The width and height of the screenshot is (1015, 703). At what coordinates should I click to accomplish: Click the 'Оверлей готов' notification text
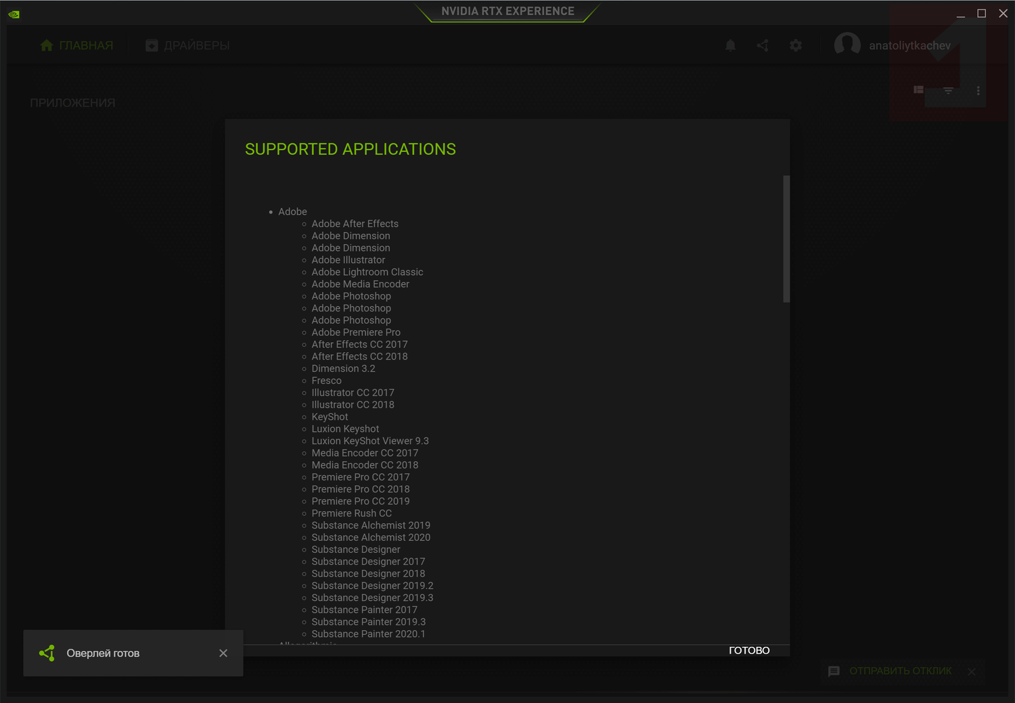pos(103,653)
